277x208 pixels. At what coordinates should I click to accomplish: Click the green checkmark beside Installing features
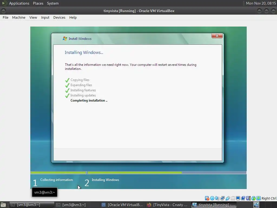pos(67,90)
